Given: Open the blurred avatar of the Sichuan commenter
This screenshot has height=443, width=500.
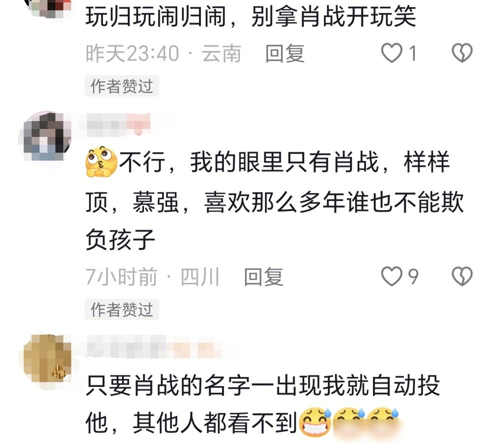Looking at the screenshot, I should (47, 136).
